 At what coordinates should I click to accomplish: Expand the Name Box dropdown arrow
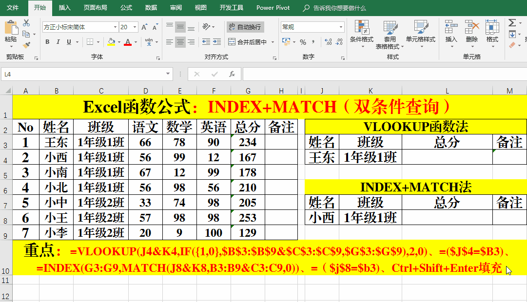tap(168, 74)
